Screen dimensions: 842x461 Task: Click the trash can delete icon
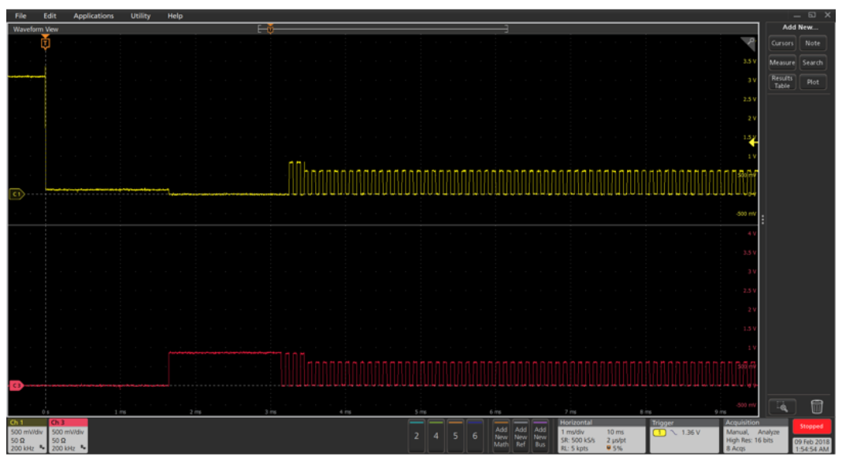[x=817, y=406]
